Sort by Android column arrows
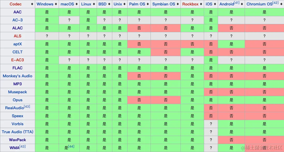The width and height of the screenshot is (284, 152). (x=242, y=4)
